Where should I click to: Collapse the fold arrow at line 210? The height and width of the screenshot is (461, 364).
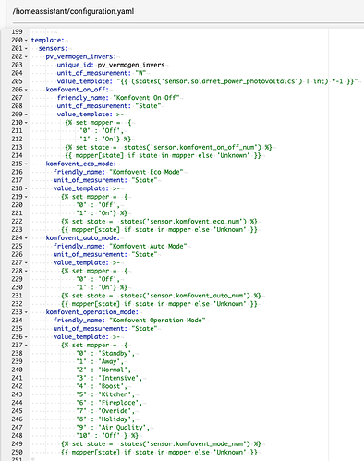coord(26,123)
